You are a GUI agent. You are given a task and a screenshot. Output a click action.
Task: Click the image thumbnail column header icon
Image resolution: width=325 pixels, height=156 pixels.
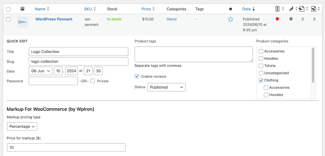click(22, 9)
